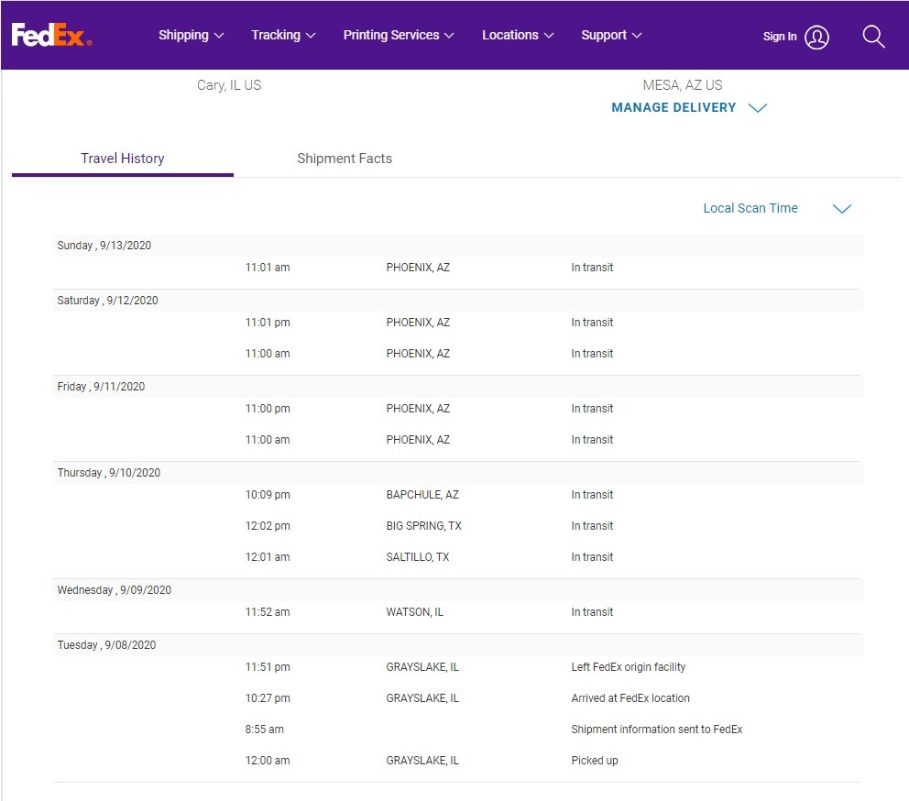The image size is (909, 801).
Task: Click In transit in the WATSON, IL row
Action: click(x=592, y=612)
